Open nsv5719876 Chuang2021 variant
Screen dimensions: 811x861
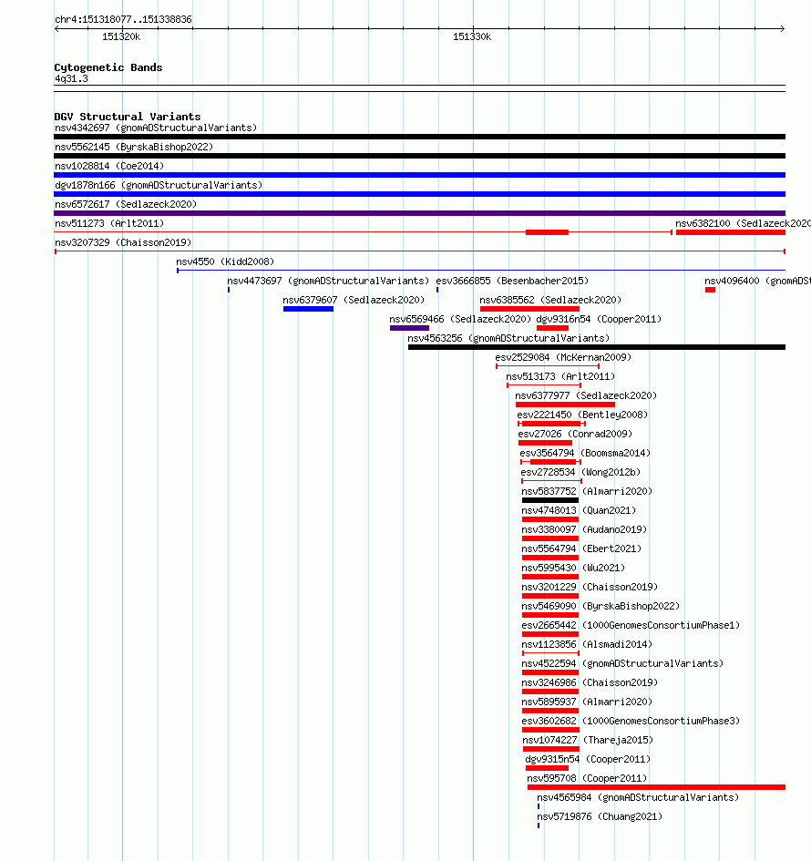[600, 817]
